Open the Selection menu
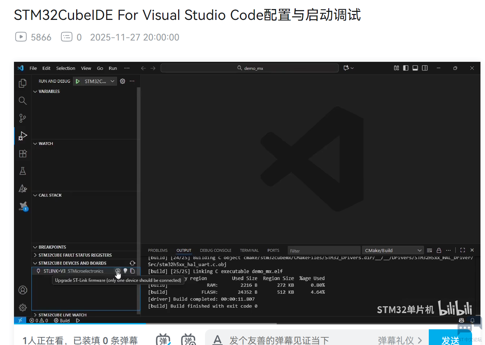 click(x=66, y=68)
